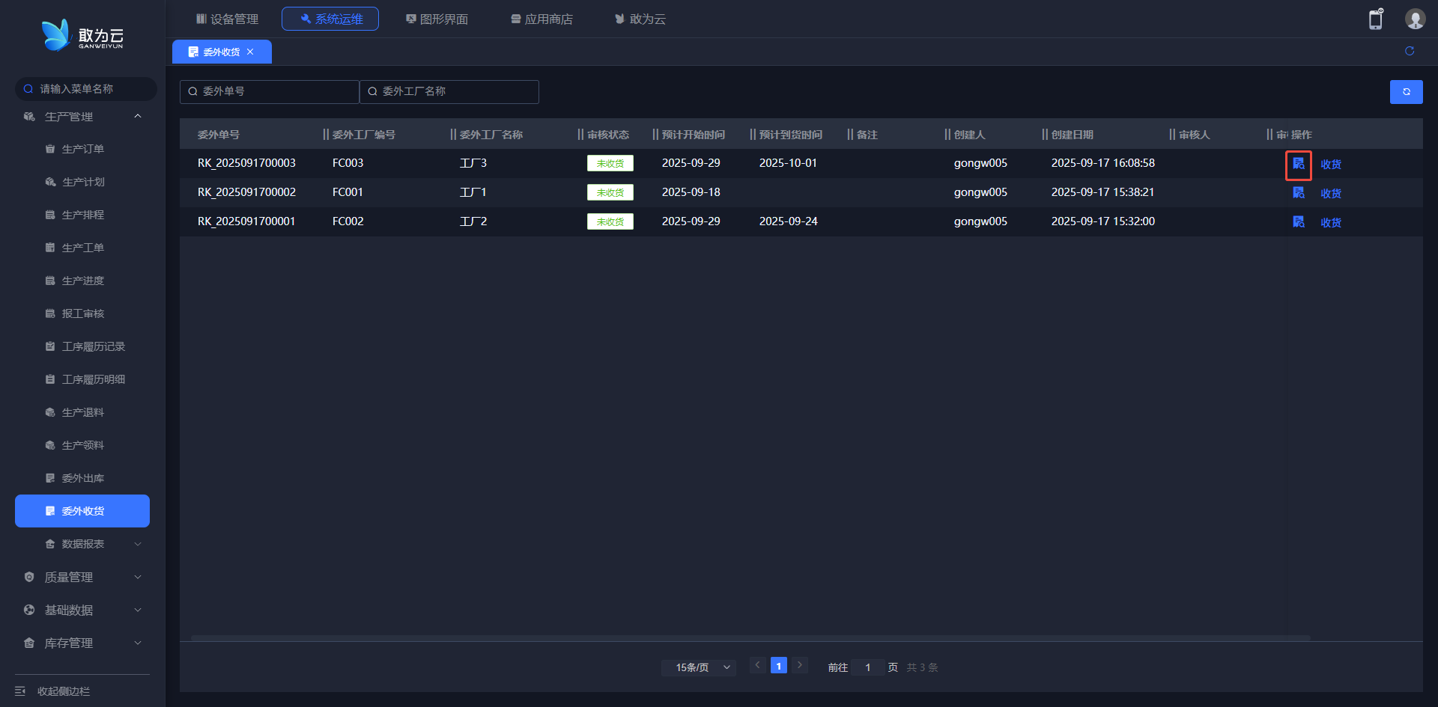Screen dimensions: 1438x707
Task: Click 收货 link for 工厂3 row
Action: tap(1330, 165)
